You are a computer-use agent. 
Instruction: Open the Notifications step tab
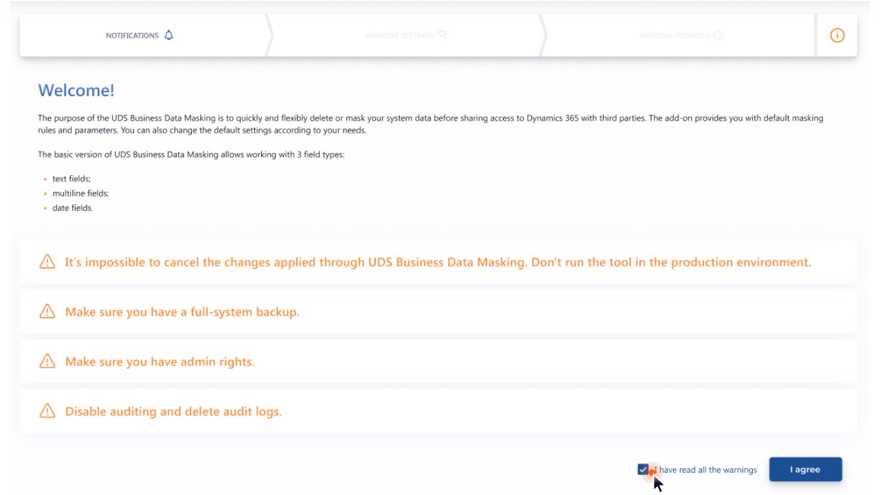(x=143, y=36)
